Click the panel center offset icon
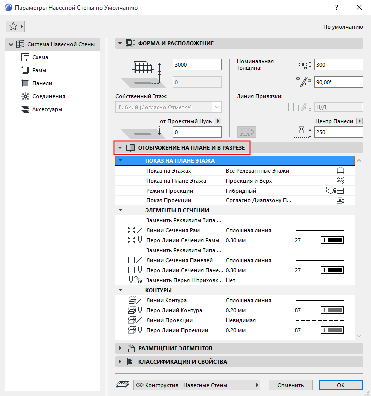The height and width of the screenshot is (396, 371). 302,132
